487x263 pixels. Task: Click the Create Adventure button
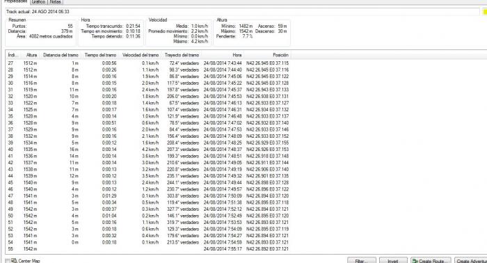471,260
